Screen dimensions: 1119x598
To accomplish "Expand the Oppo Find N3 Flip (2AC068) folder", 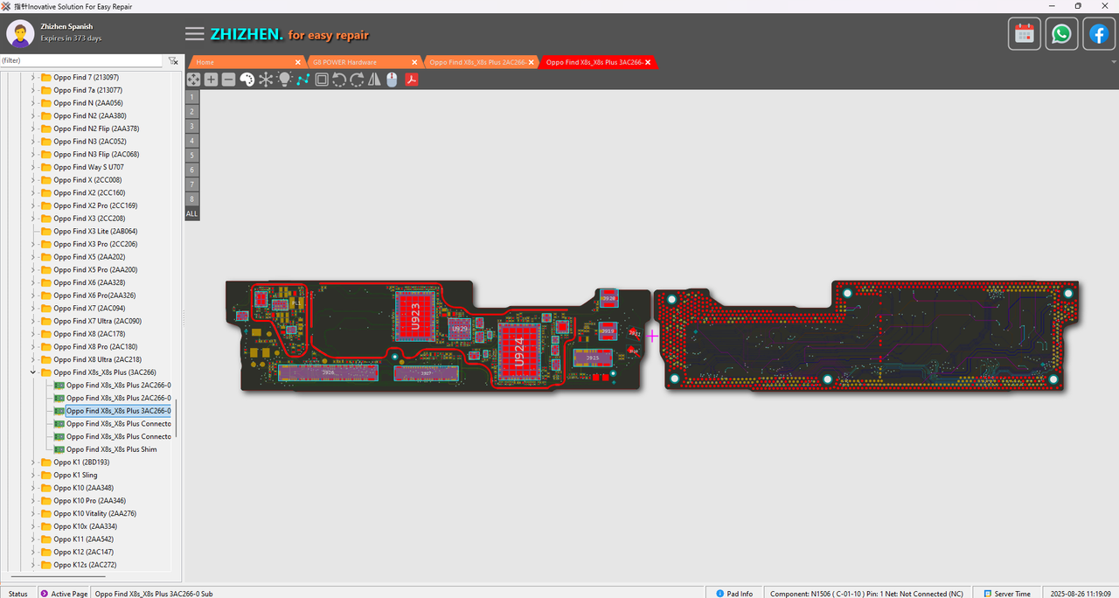I will [34, 154].
